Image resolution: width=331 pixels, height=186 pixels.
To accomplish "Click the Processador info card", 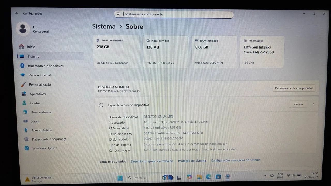I will pyautogui.click(x=262, y=52).
